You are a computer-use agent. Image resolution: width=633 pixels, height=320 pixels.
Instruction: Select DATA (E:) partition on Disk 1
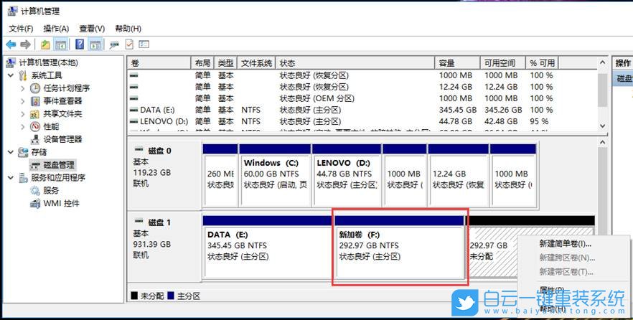268,247
